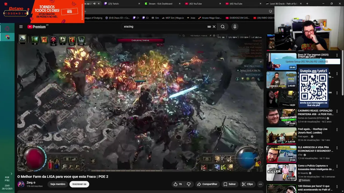Viewport: 344px width, 193px height.
Task: Click the multicolored app icon on the taskbar
Action: [x=7, y=37]
